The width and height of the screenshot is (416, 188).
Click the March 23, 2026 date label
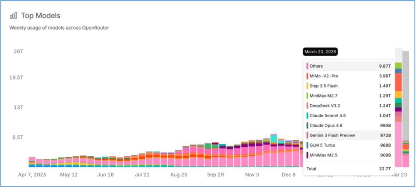320,52
